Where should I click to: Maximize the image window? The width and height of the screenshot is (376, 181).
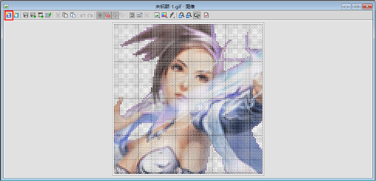coord(357,6)
